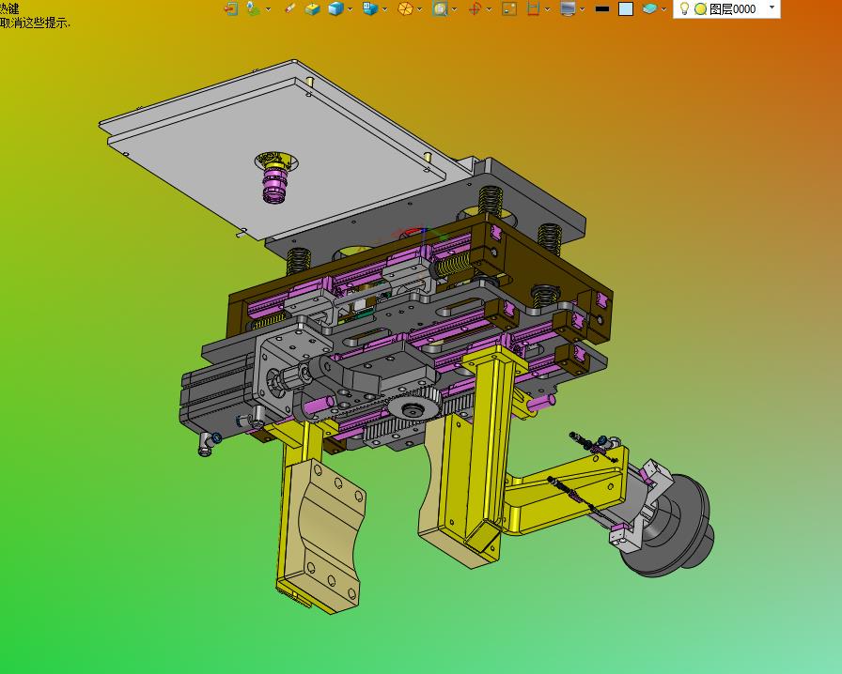Open the monitor display settings dropdown arrow
The width and height of the screenshot is (842, 674).
(583, 8)
